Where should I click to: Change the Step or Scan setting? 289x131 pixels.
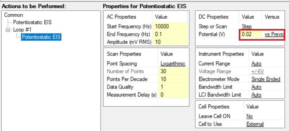(247, 27)
